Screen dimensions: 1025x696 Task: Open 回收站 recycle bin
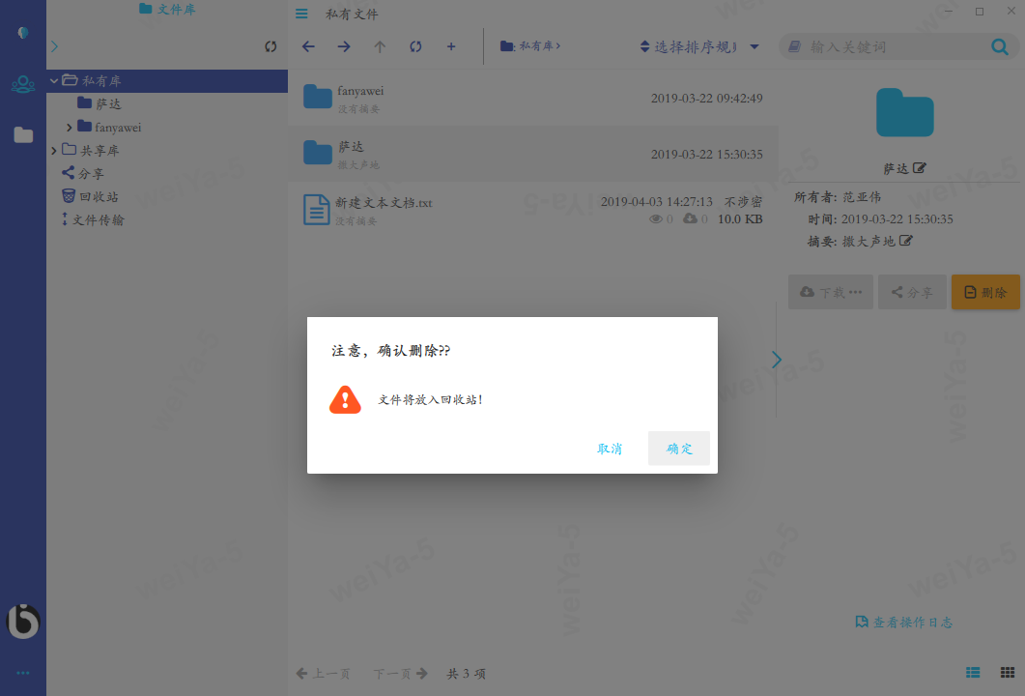90,196
